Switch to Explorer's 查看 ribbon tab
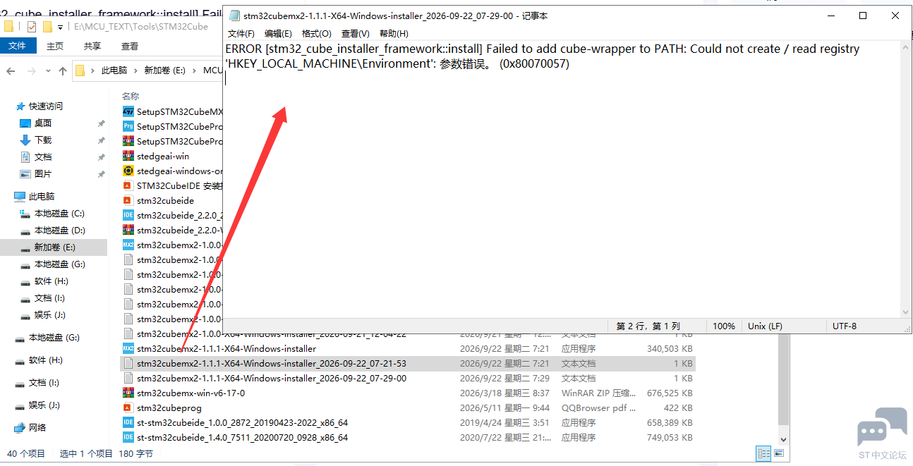This screenshot has height=466, width=913. point(130,46)
